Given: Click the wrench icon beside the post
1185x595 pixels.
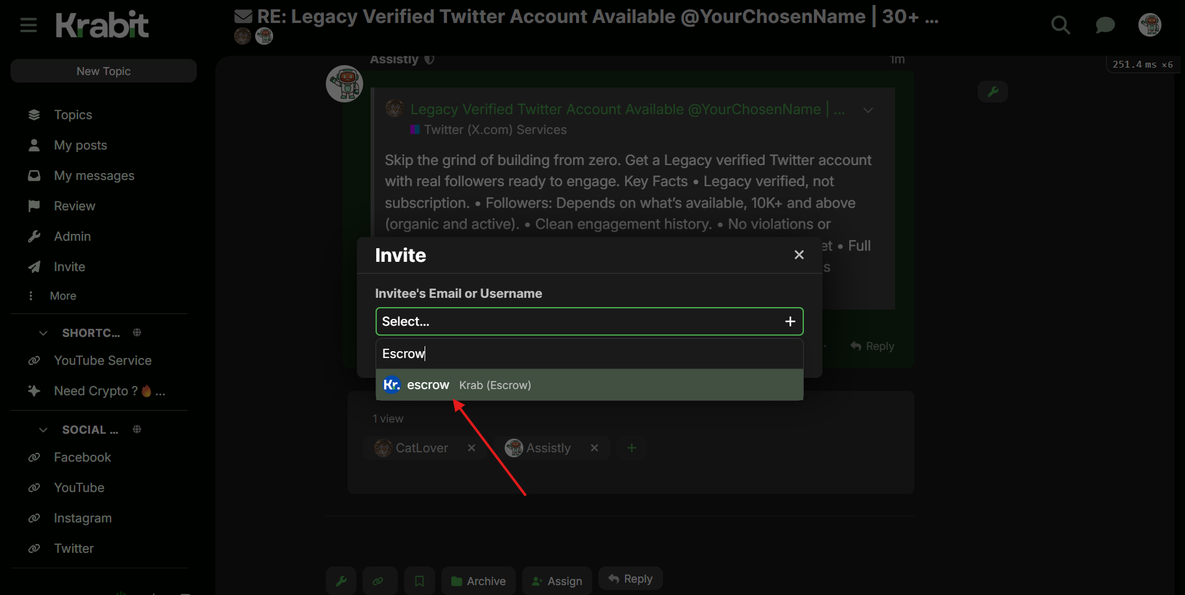Looking at the screenshot, I should point(993,92).
